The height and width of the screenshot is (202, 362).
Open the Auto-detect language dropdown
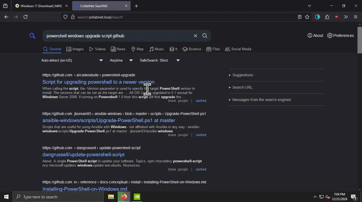pyautogui.click(x=72, y=60)
